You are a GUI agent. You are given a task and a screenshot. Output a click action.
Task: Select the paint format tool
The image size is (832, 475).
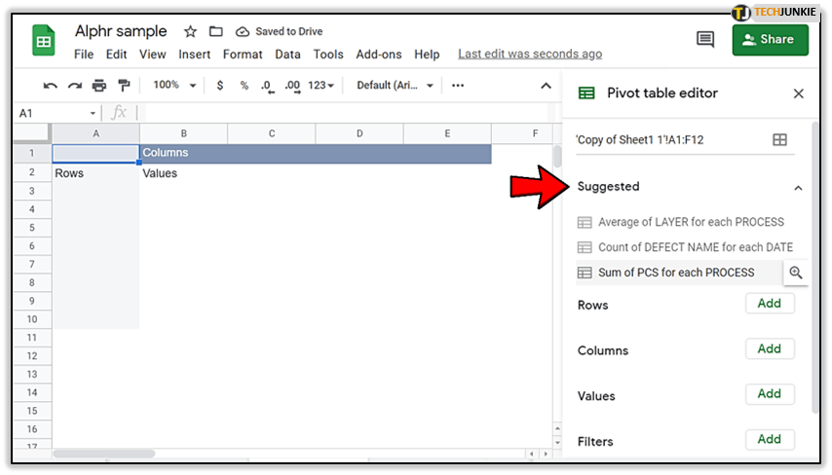point(124,86)
